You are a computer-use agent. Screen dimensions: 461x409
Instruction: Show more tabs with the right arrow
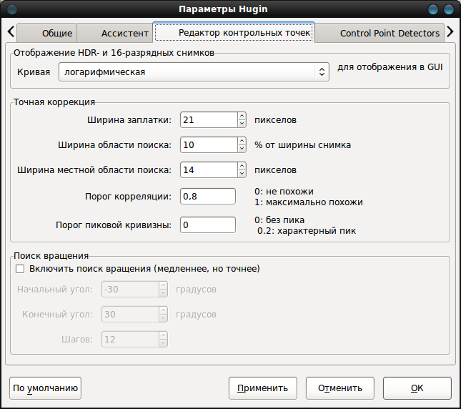coord(450,31)
